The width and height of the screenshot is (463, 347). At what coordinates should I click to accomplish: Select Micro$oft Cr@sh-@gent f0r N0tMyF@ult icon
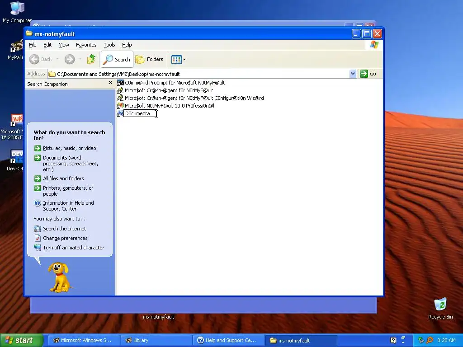(120, 90)
